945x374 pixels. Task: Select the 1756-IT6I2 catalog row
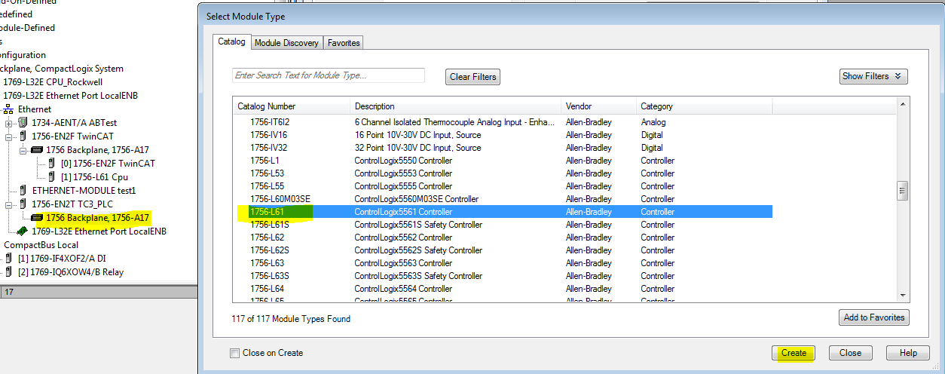(x=503, y=122)
